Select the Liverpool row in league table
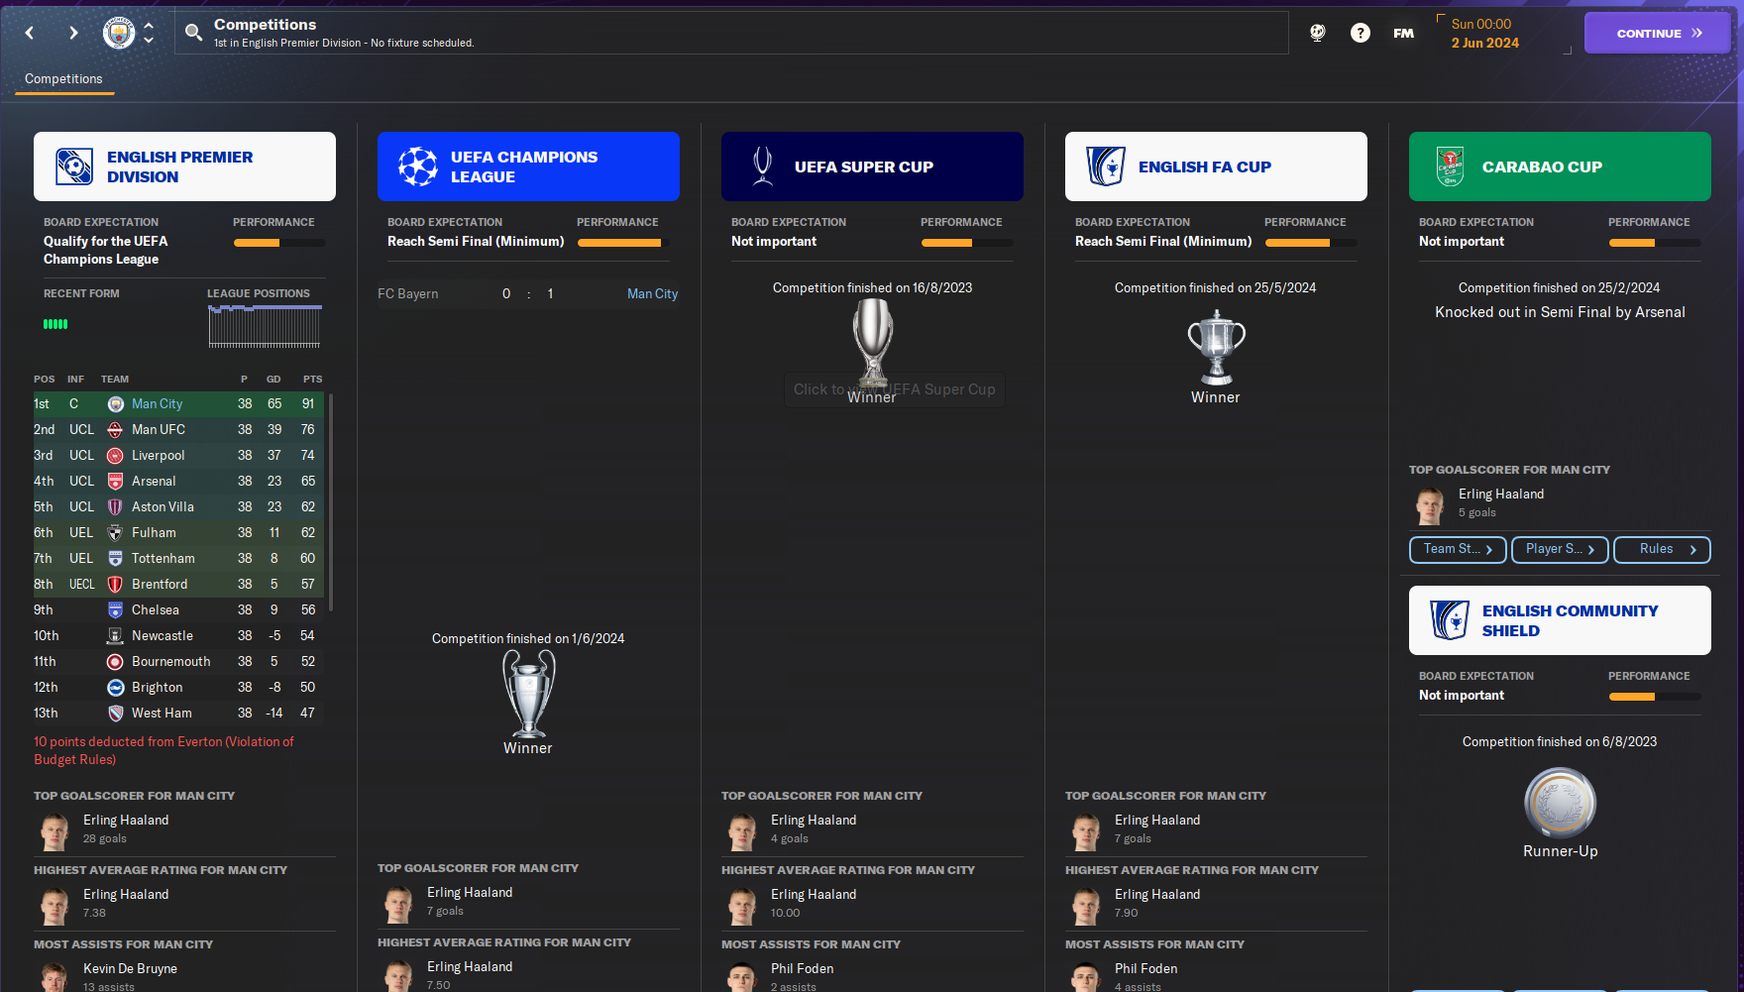The image size is (1744, 992). (178, 456)
